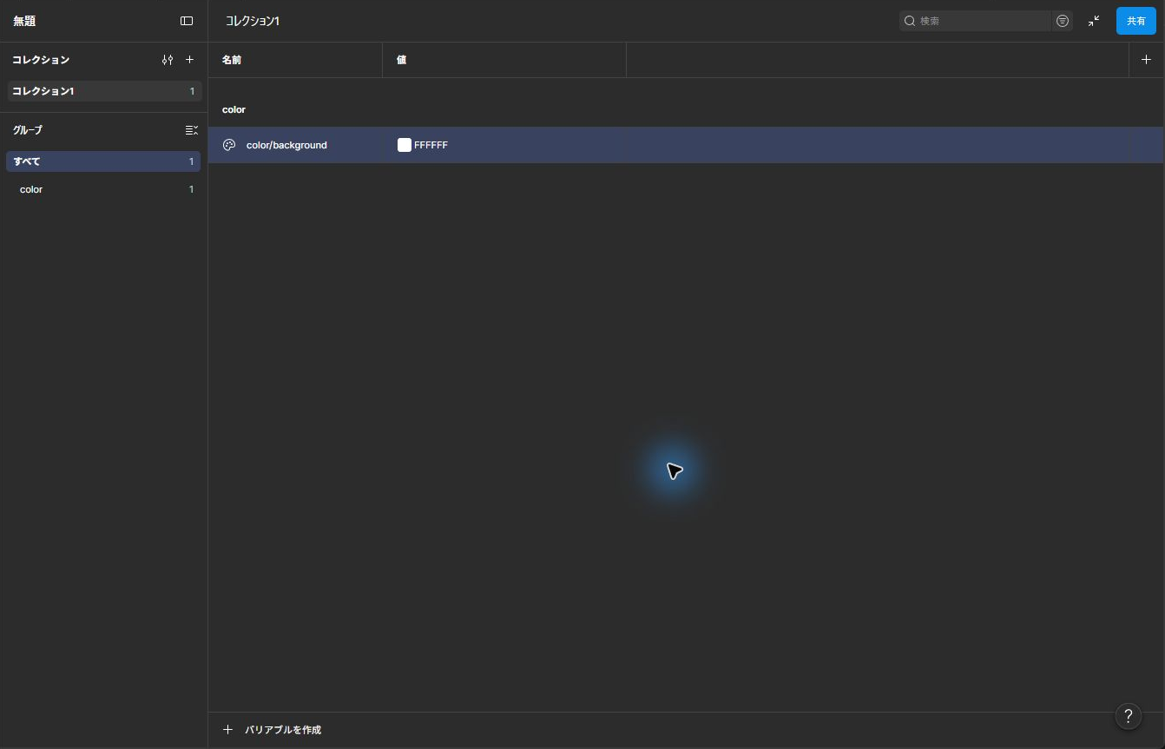Viewport: 1165px width, 749px height.
Task: Open the search filter options icon
Action: (1063, 21)
